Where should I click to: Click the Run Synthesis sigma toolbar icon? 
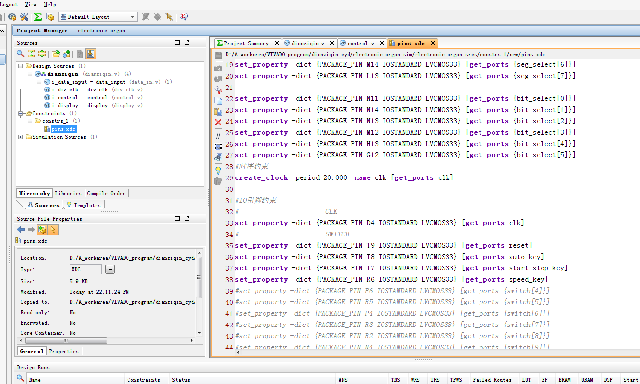38,17
